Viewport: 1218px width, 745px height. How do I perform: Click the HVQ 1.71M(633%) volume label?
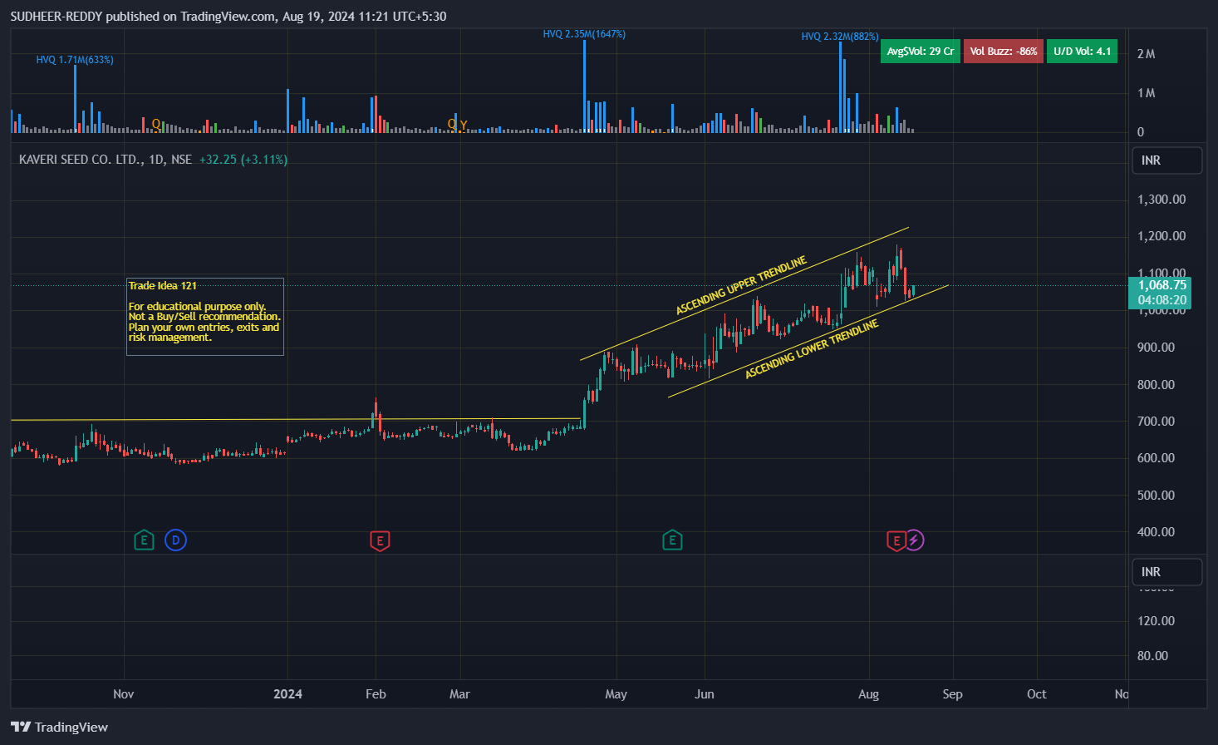click(75, 60)
